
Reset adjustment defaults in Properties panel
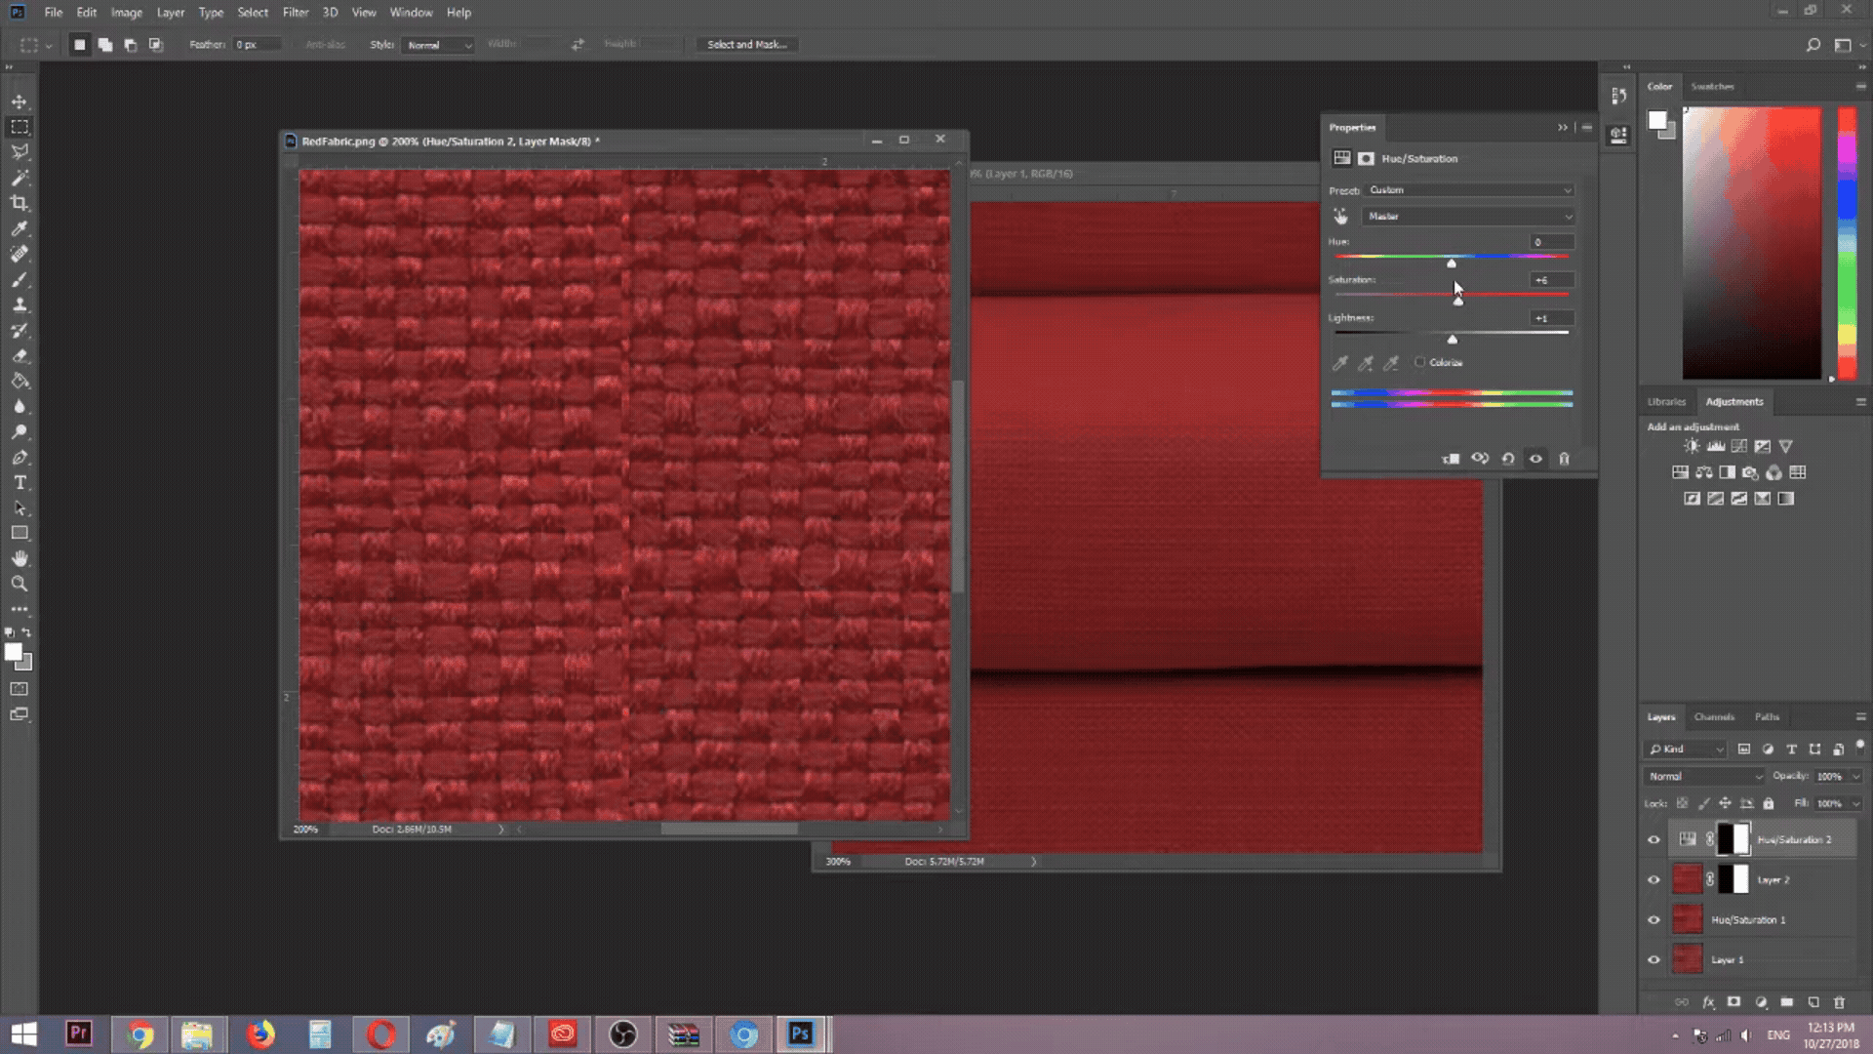[1508, 459]
